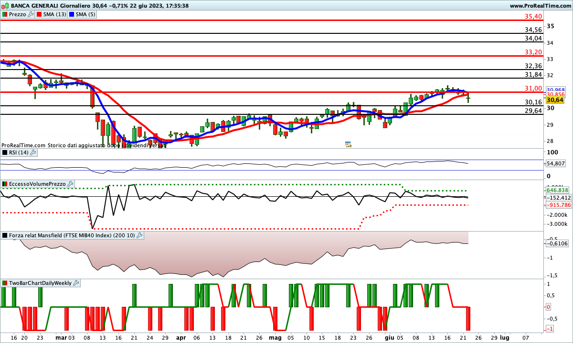Screen dimensions: 573x343
Task: Open Forza relat Mansfield settings wrench icon
Action: tap(140, 235)
